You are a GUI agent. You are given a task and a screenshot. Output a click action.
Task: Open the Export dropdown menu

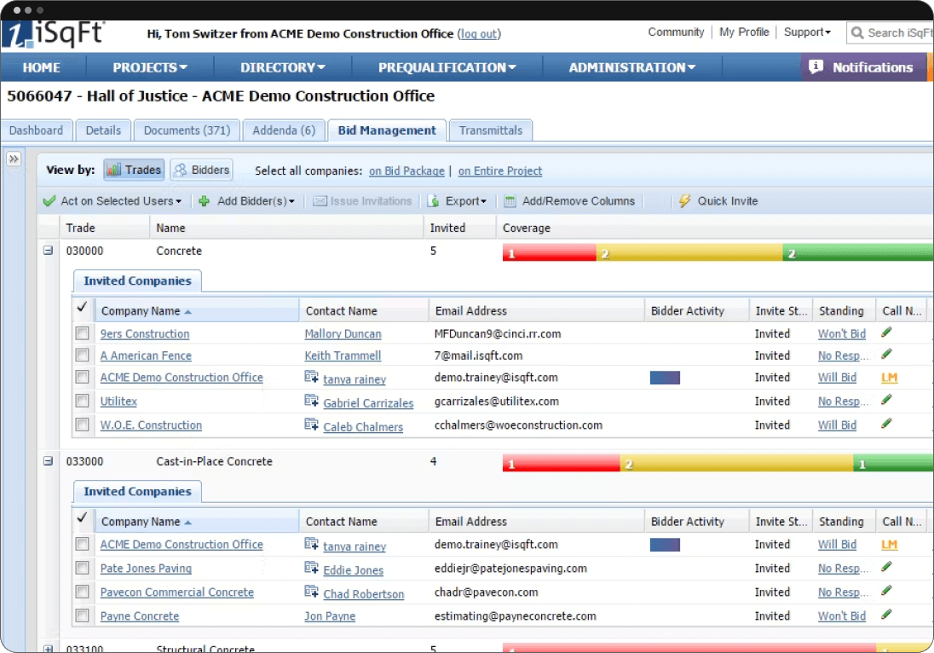coord(457,201)
